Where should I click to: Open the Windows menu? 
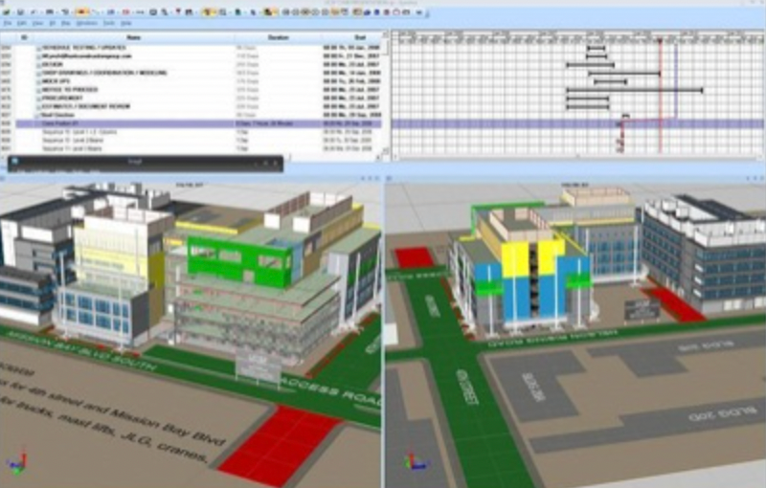(87, 23)
